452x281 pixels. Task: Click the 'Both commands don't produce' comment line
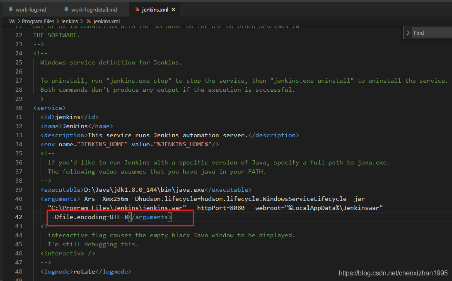168,90
